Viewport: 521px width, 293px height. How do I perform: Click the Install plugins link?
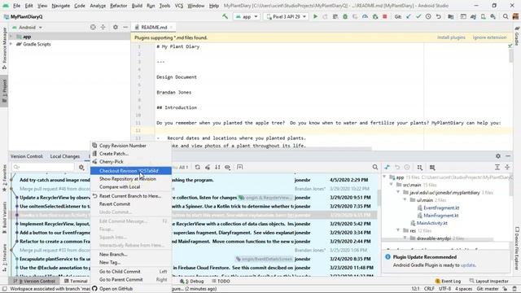coord(451,37)
